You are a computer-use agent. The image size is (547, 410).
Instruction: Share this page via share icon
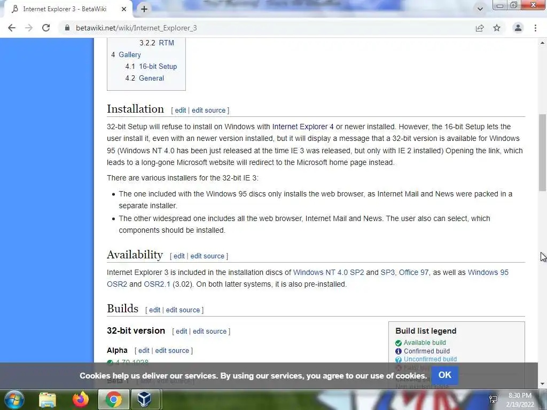click(480, 28)
